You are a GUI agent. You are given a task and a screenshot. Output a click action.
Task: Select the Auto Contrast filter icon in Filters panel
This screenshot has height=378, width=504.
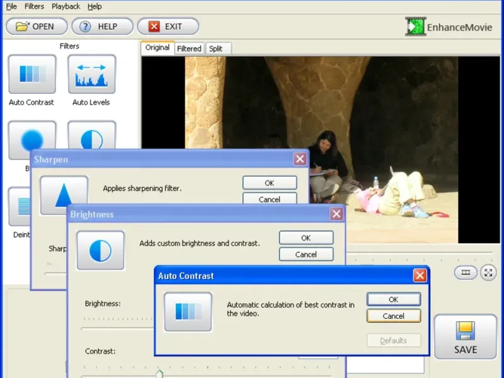click(32, 74)
